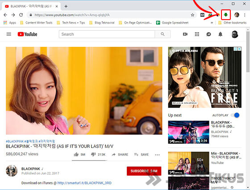Open the On Page Optimizati... folder
The width and height of the screenshot is (250, 190).
click(x=135, y=23)
